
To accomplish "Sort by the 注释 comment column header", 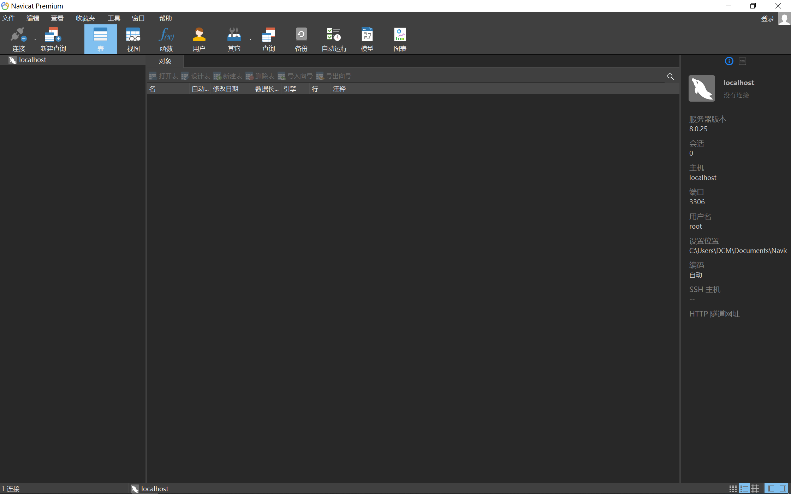I will [352, 89].
